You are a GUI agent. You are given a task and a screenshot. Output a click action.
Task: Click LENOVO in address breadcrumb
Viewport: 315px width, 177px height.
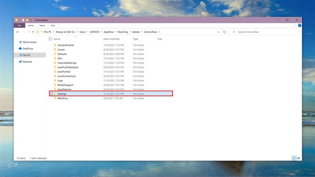pyautogui.click(x=94, y=32)
